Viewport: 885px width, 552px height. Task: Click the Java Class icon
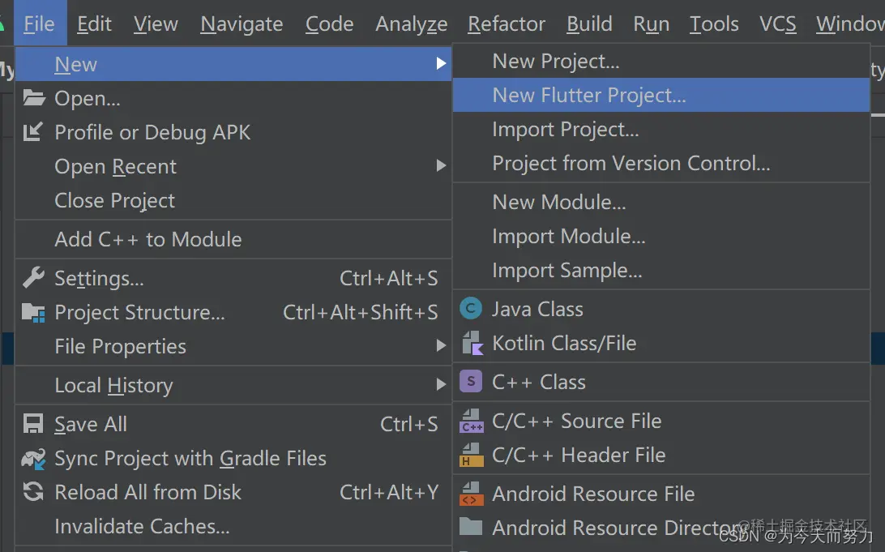click(471, 309)
